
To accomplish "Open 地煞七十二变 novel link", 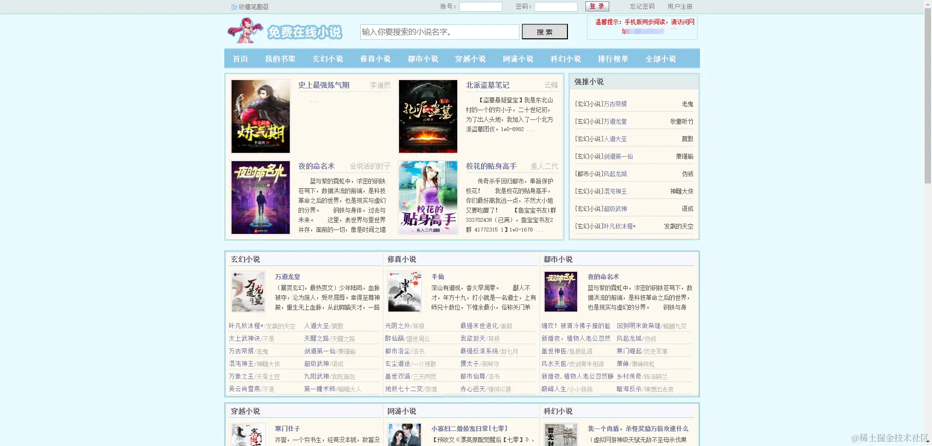I will [404, 389].
